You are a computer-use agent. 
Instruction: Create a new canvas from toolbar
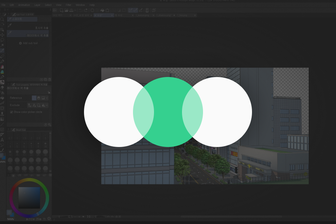pos(62,10)
